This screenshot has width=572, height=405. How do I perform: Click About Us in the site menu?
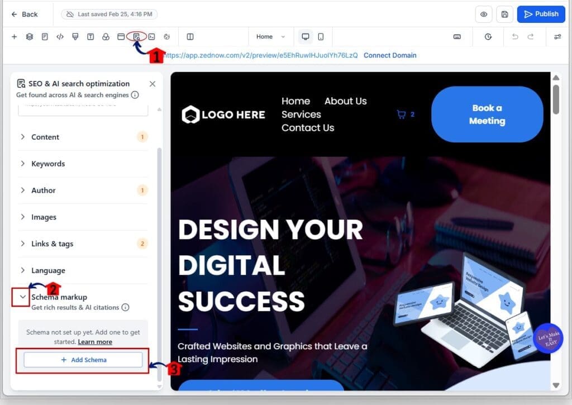345,101
